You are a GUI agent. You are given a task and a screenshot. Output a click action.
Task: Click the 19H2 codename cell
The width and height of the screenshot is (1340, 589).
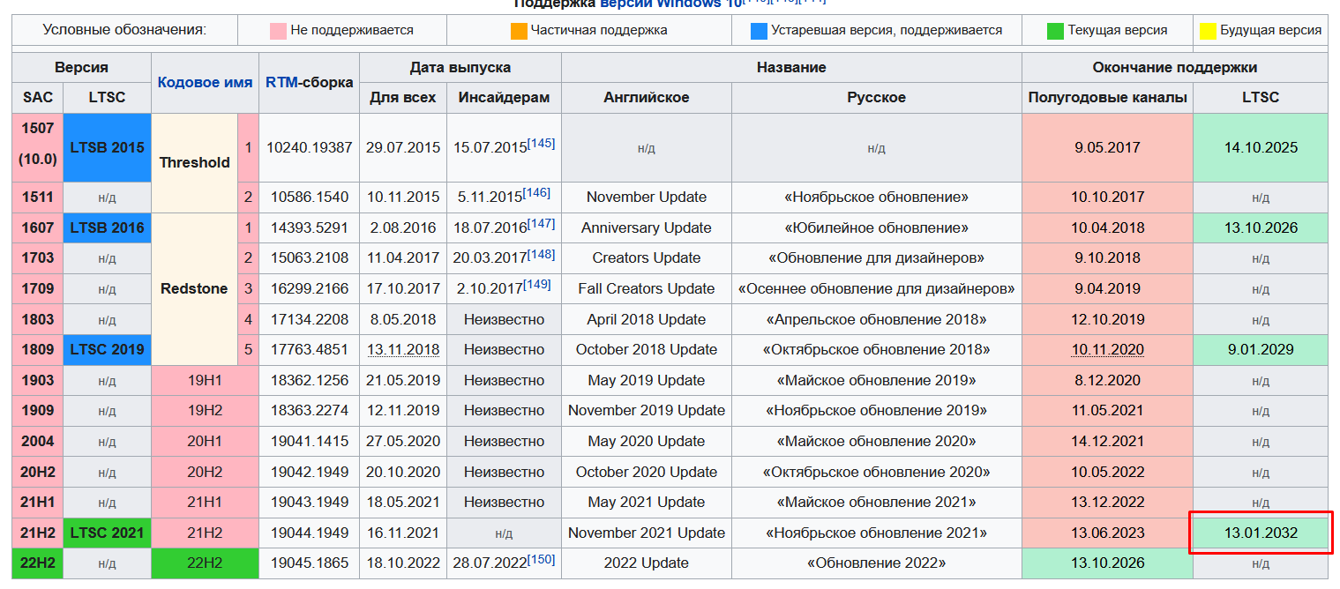coord(205,410)
